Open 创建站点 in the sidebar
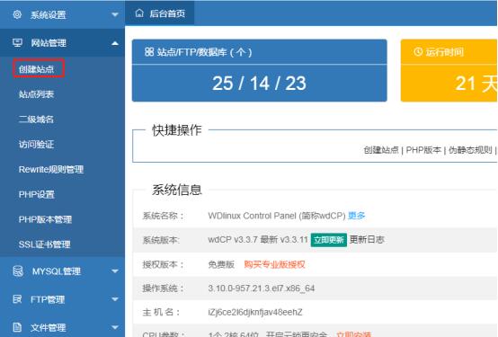Image resolution: width=498 pixels, height=337 pixels. click(36, 69)
